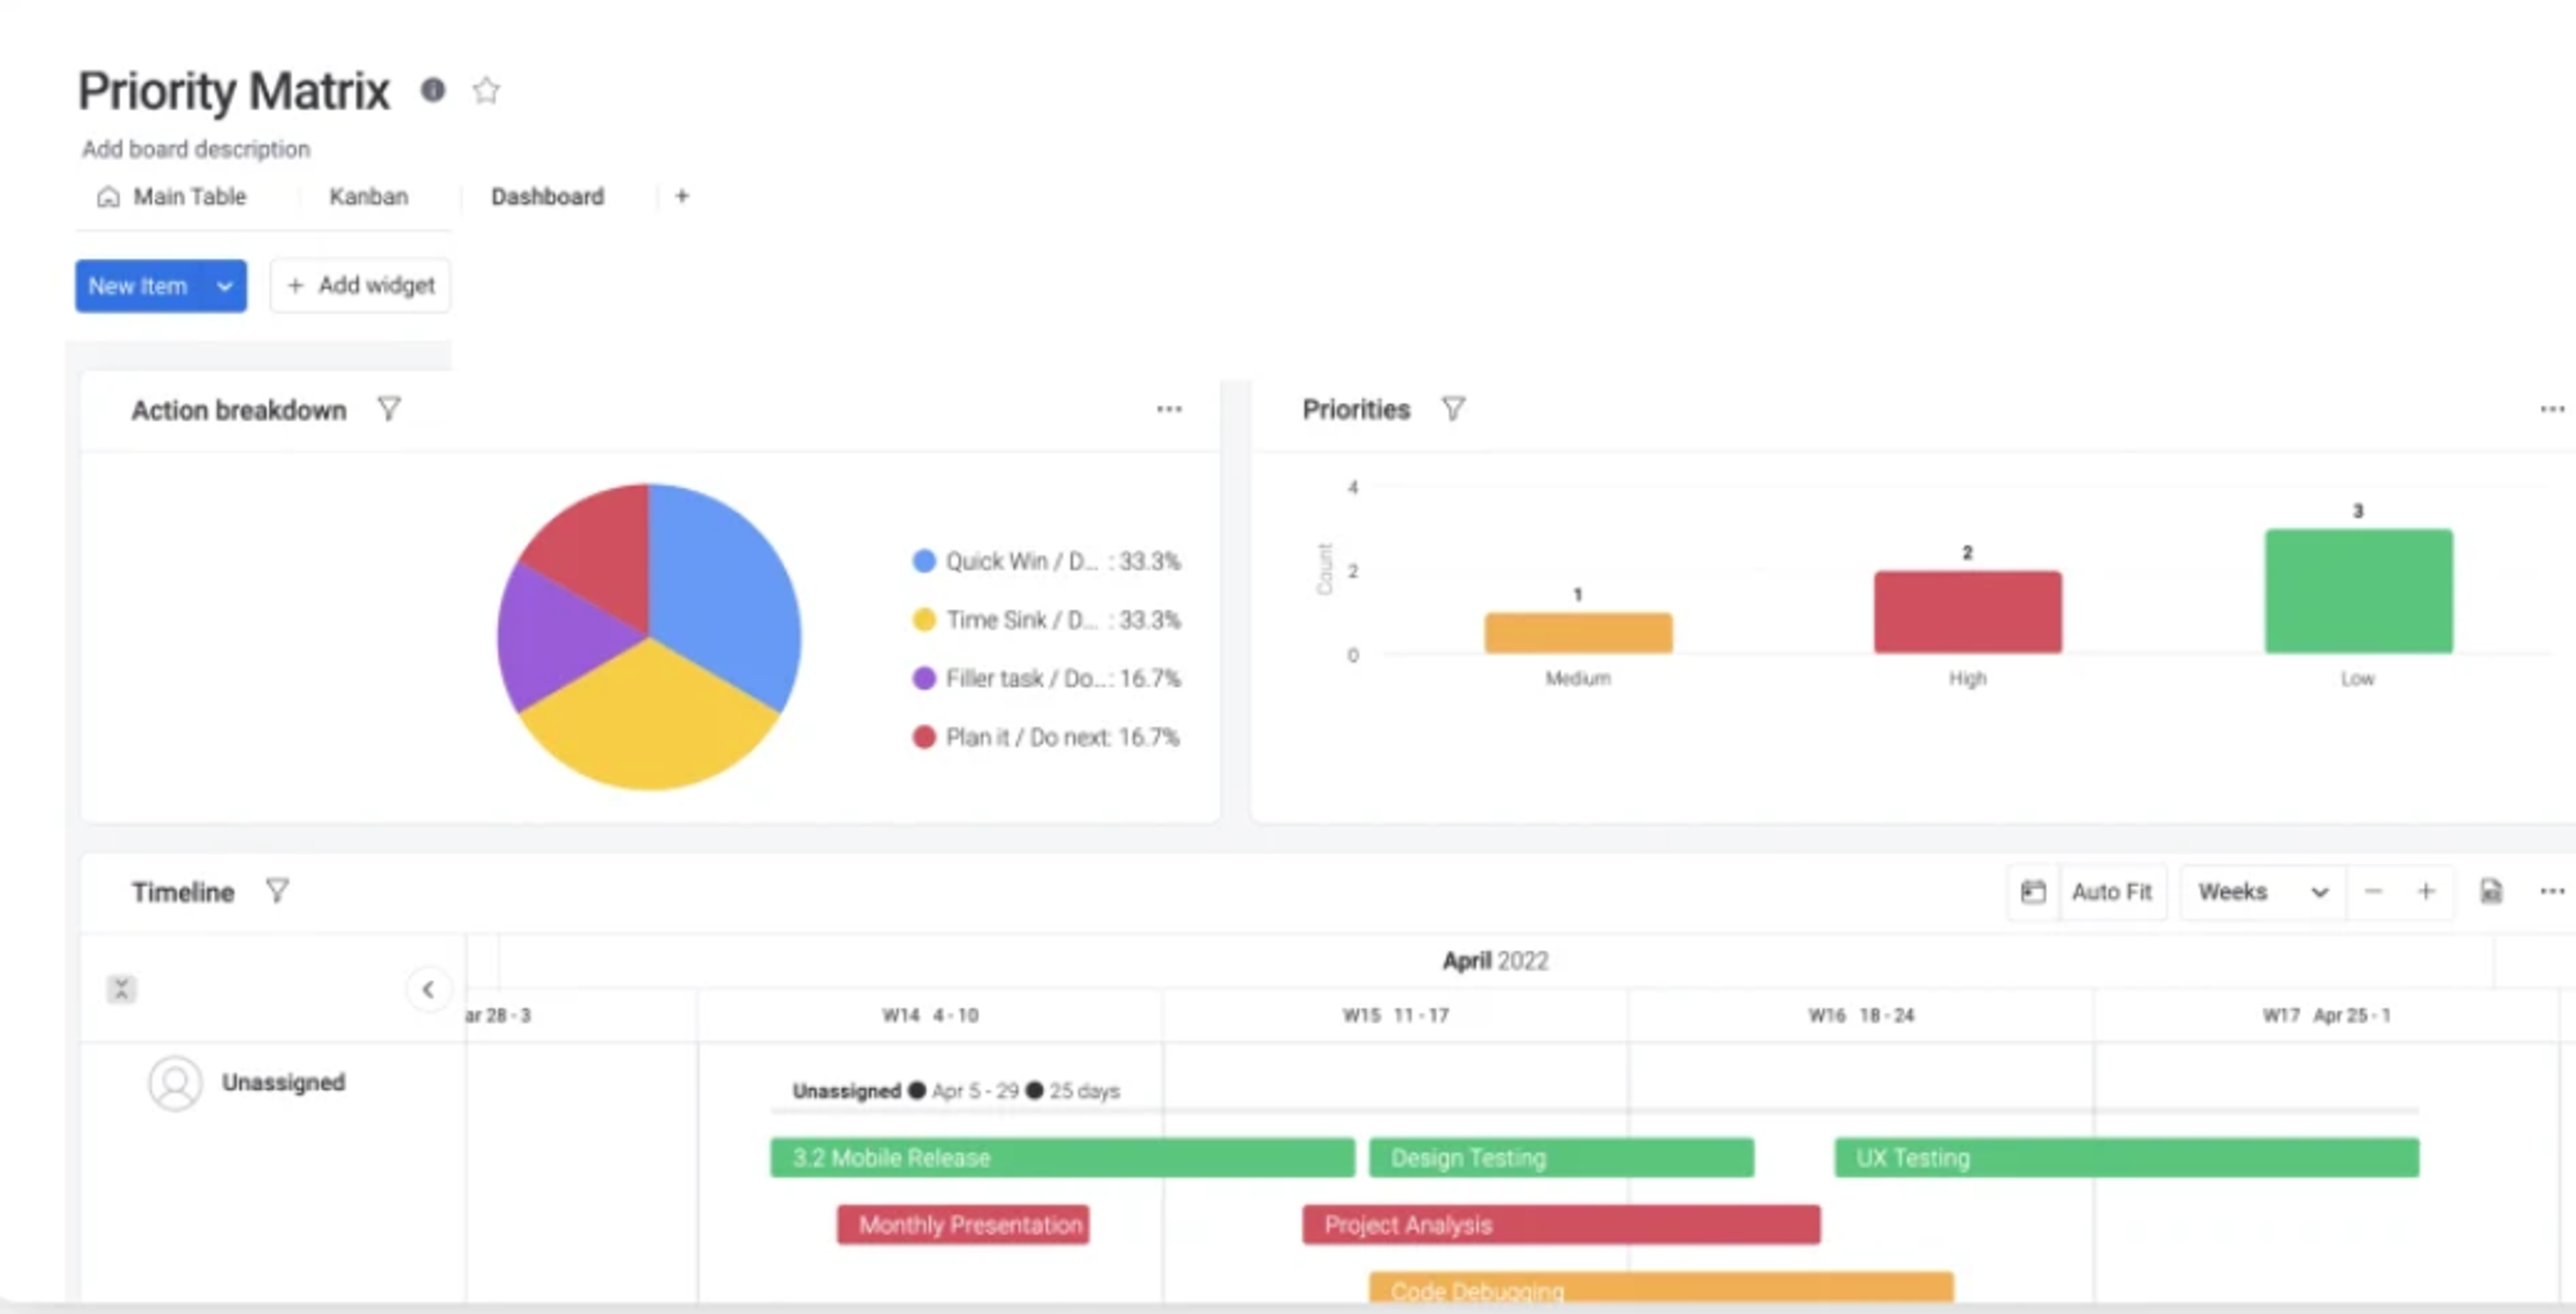Click the Low priority green bar

click(x=2358, y=591)
